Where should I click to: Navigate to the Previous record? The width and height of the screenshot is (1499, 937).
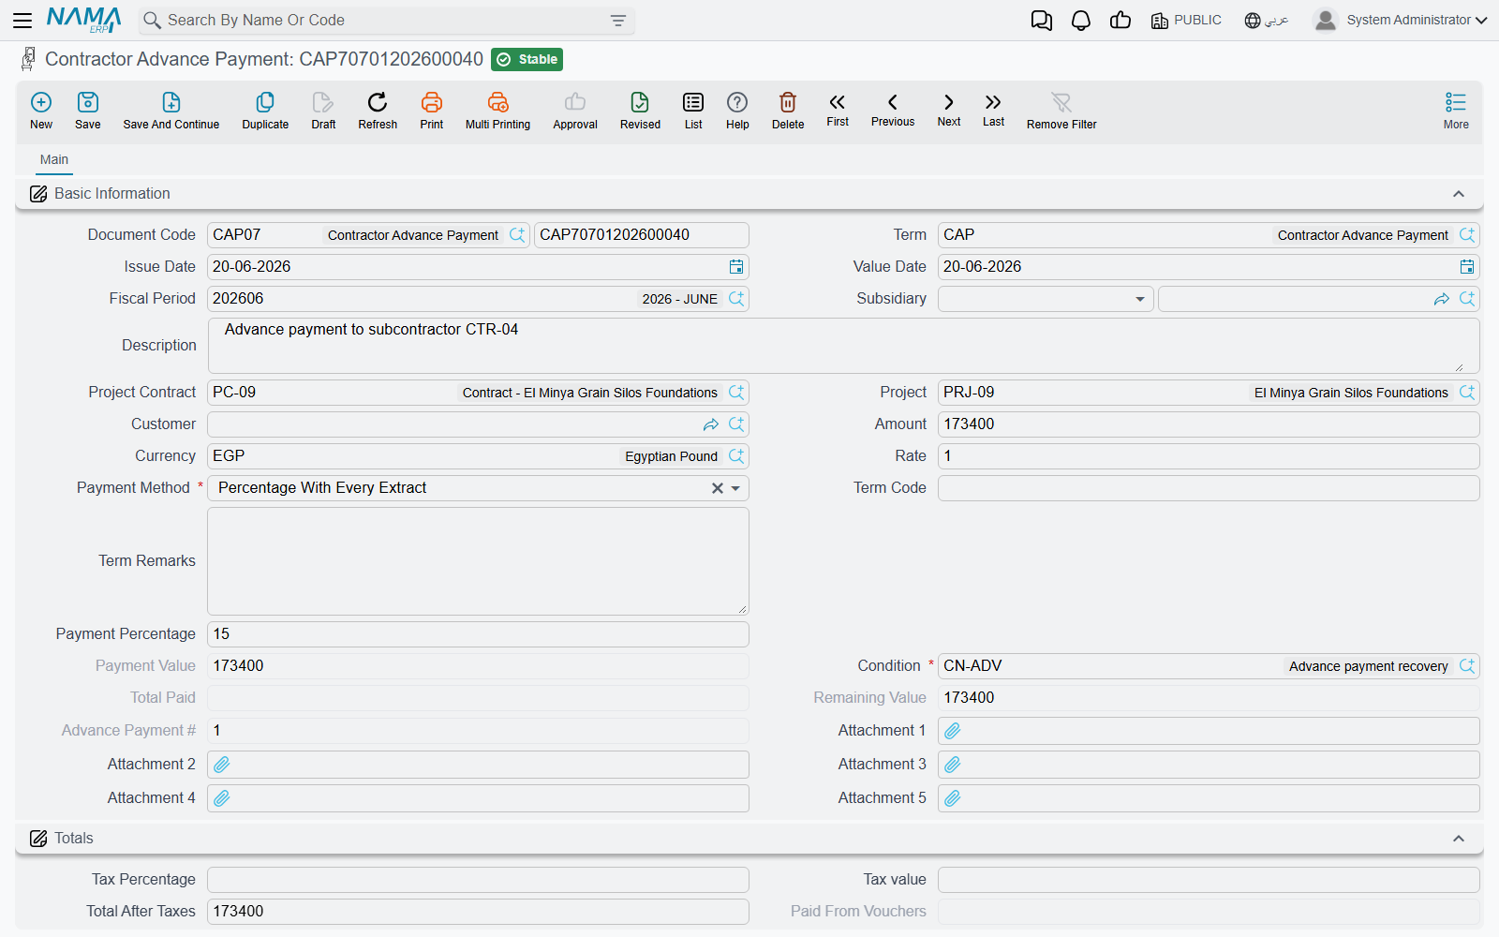(x=893, y=110)
